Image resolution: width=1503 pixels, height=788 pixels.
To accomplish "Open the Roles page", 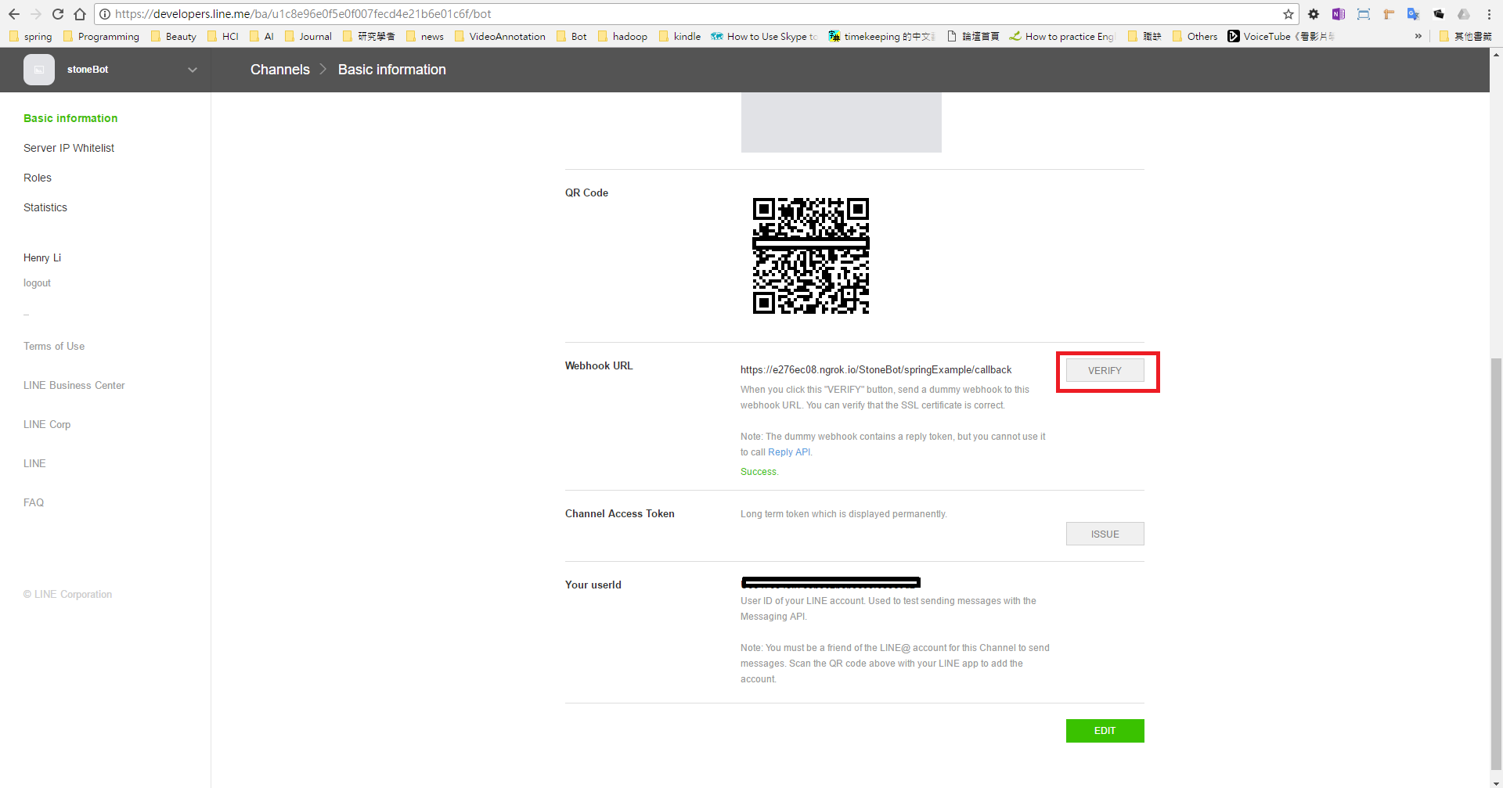I will pos(38,178).
